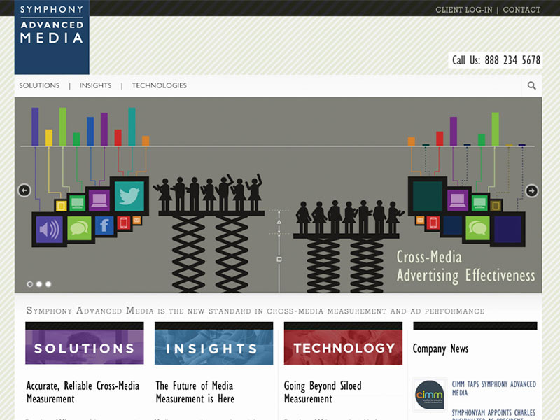The image size is (560, 420).
Task: Select the second carousel dot
Action: coord(39,284)
